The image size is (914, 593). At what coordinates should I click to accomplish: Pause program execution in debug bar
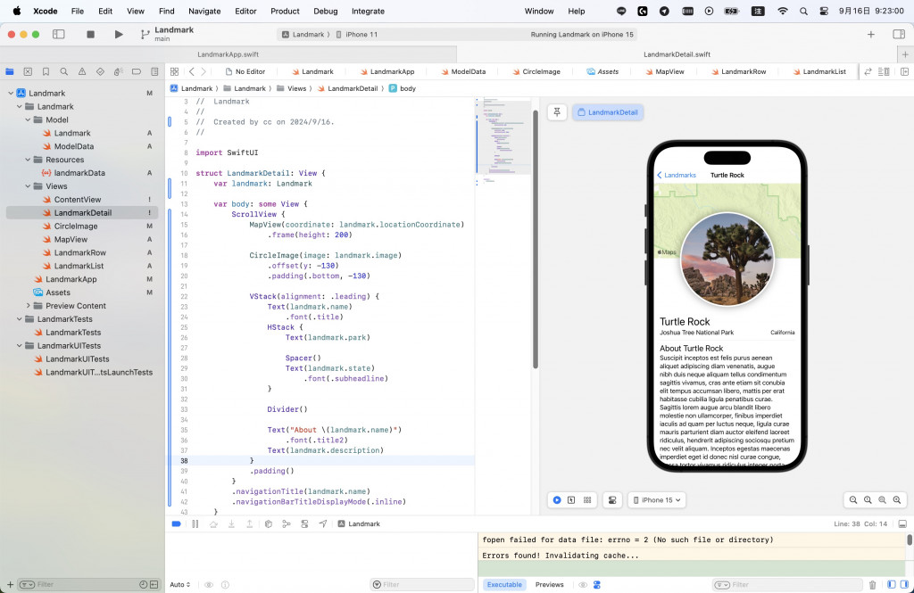(195, 523)
